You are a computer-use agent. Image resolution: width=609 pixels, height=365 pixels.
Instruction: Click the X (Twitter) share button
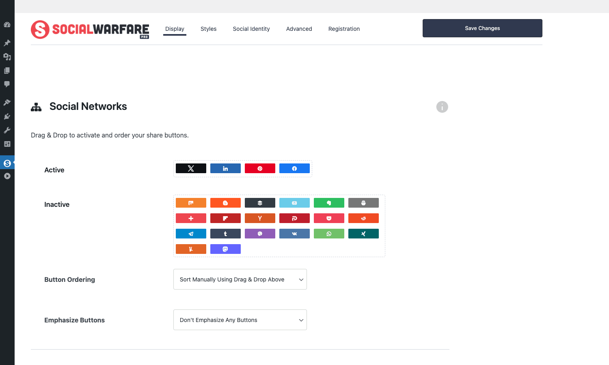pyautogui.click(x=191, y=168)
